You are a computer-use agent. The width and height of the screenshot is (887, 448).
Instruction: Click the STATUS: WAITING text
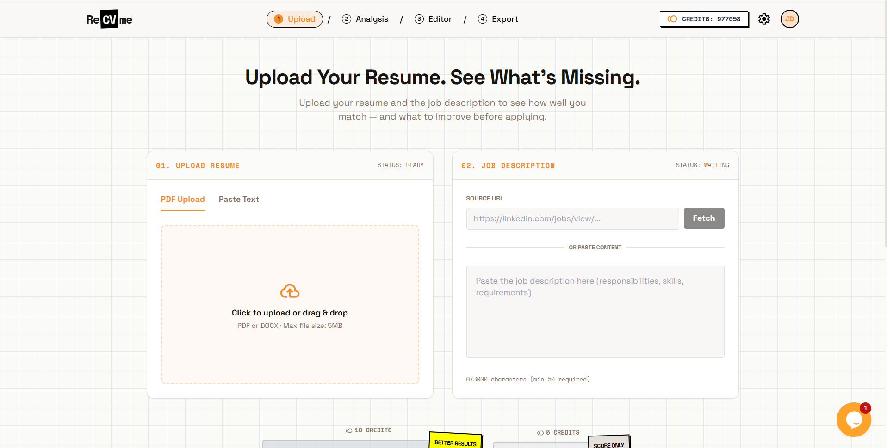click(702, 165)
